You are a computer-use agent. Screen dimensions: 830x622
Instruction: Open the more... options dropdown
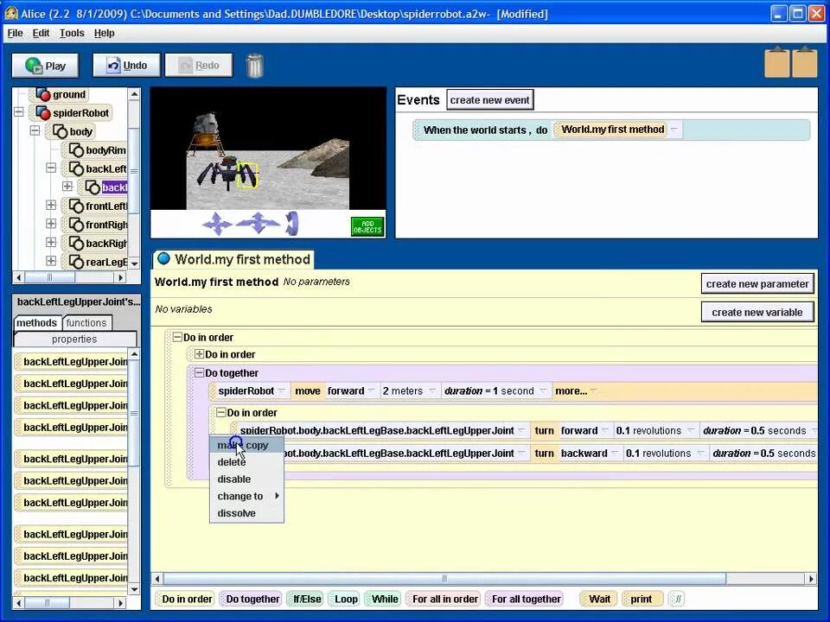[594, 390]
